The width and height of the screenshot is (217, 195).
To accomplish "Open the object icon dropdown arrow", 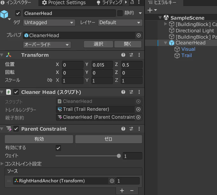I will point(9,19).
